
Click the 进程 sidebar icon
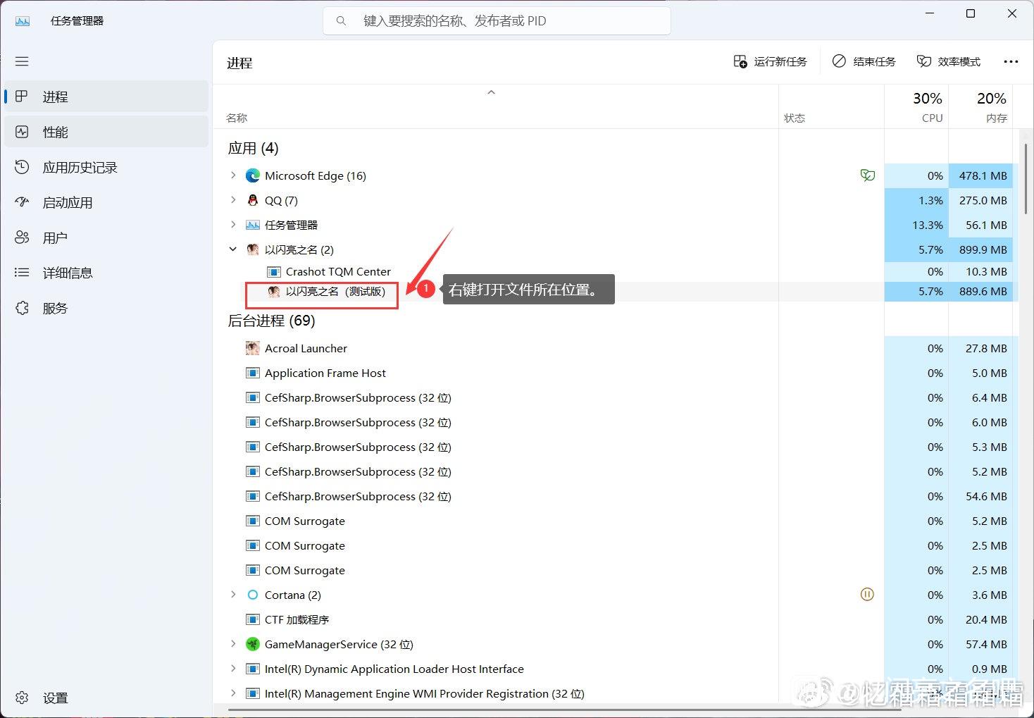click(x=22, y=97)
